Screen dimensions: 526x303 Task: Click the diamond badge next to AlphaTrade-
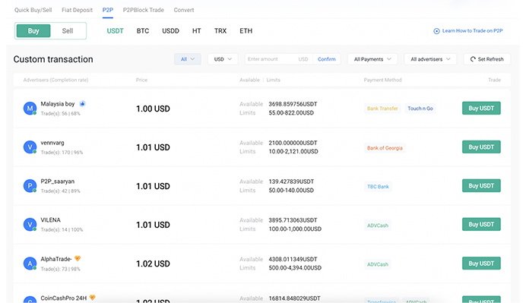tap(78, 258)
